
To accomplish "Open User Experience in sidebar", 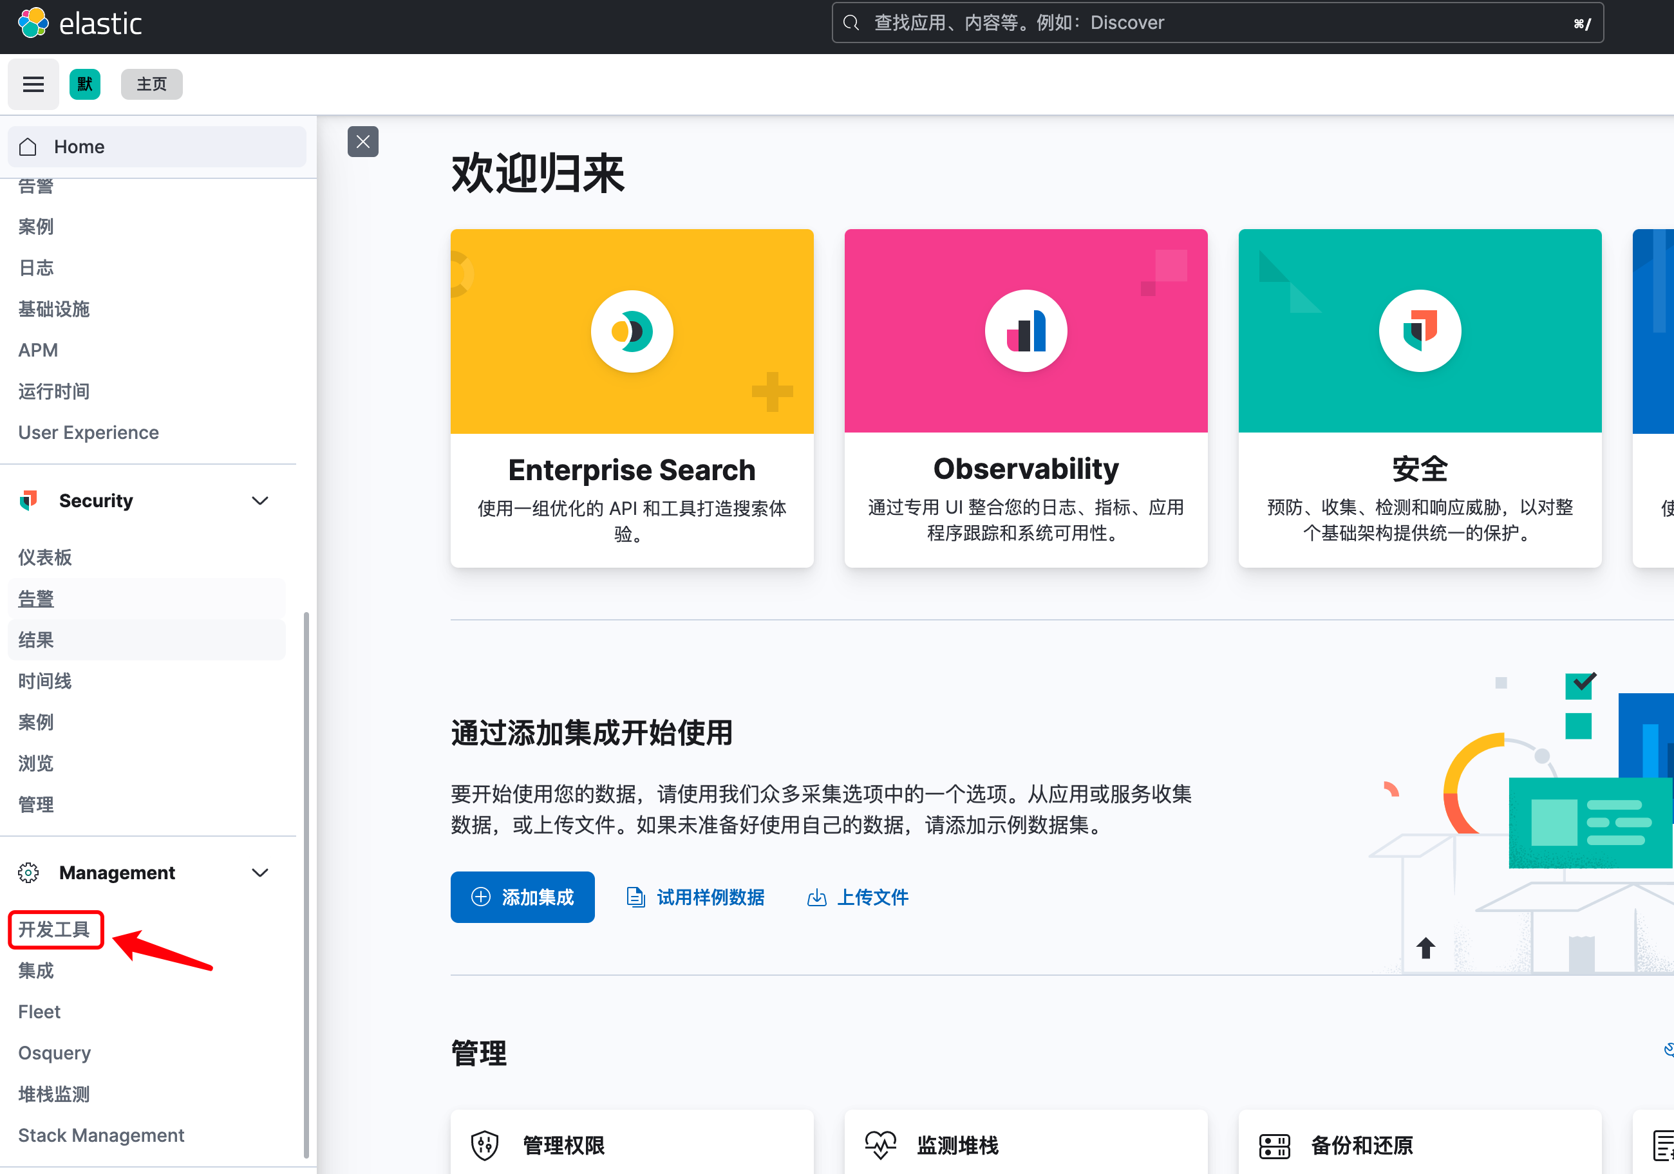I will [x=88, y=432].
